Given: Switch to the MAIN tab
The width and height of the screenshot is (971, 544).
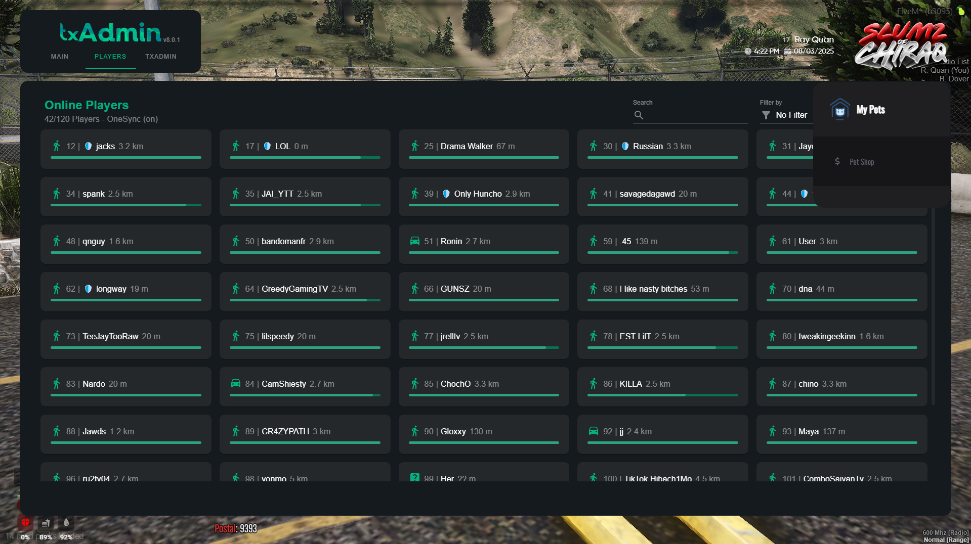Looking at the screenshot, I should pos(60,57).
